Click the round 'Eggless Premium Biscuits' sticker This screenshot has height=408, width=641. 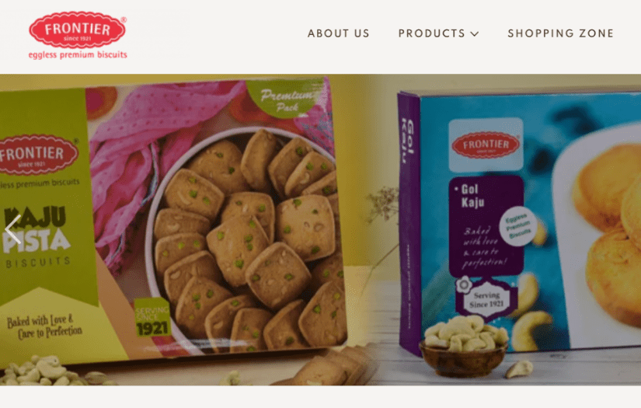point(517,225)
